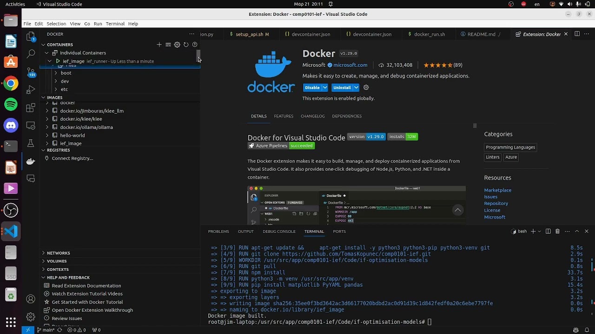The height and width of the screenshot is (334, 595).
Task: Click the Uninstall button
Action: [342, 87]
